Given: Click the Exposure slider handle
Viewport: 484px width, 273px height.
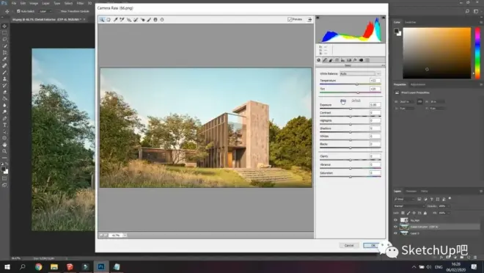Looking at the screenshot, I should pyautogui.click(x=351, y=109).
